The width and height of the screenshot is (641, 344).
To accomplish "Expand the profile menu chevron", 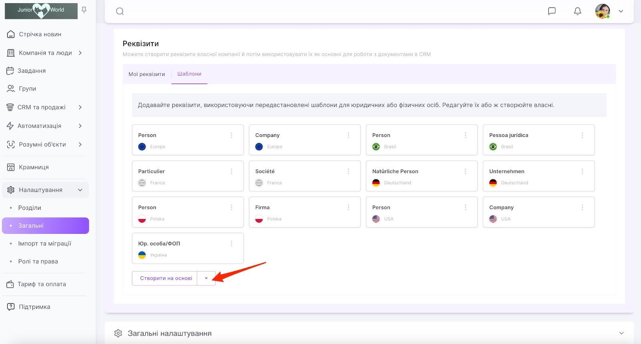I will pos(621,11).
